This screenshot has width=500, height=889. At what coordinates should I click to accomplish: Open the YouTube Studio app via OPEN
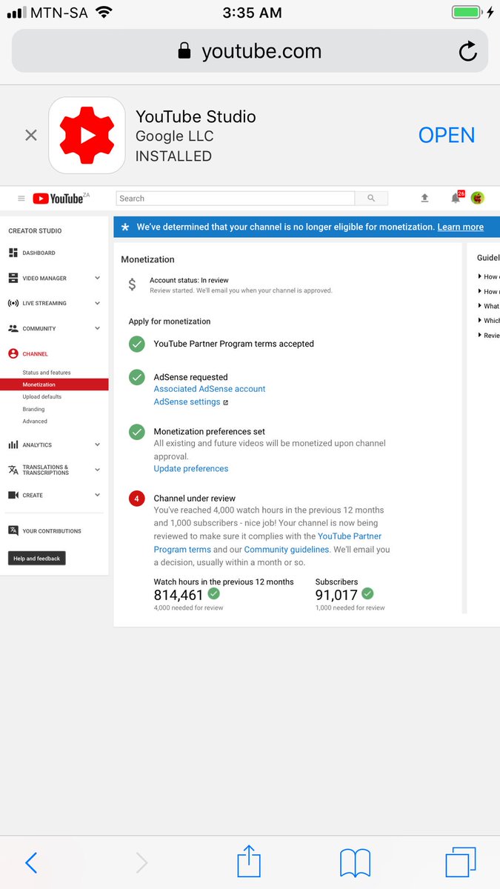pos(447,135)
